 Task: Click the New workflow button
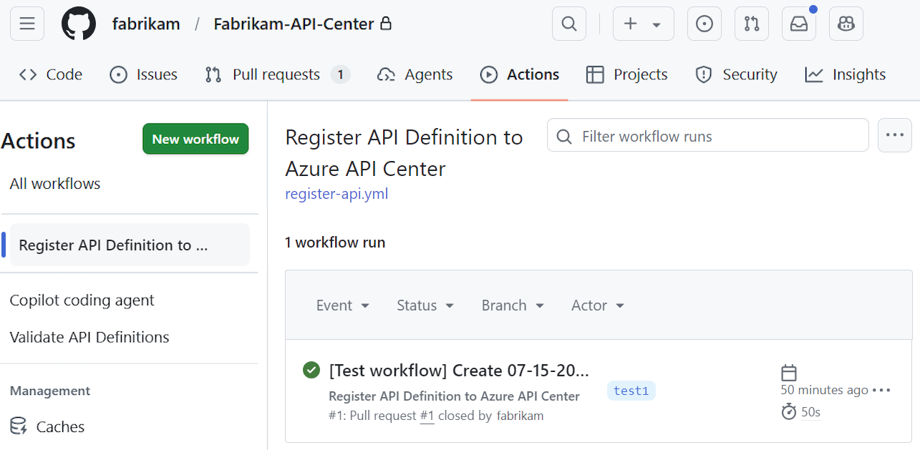coord(195,139)
